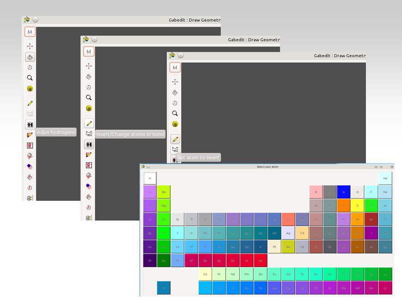The height and width of the screenshot is (301, 402).
Task: Choose neodymium Nd element button
Action: (x=233, y=274)
